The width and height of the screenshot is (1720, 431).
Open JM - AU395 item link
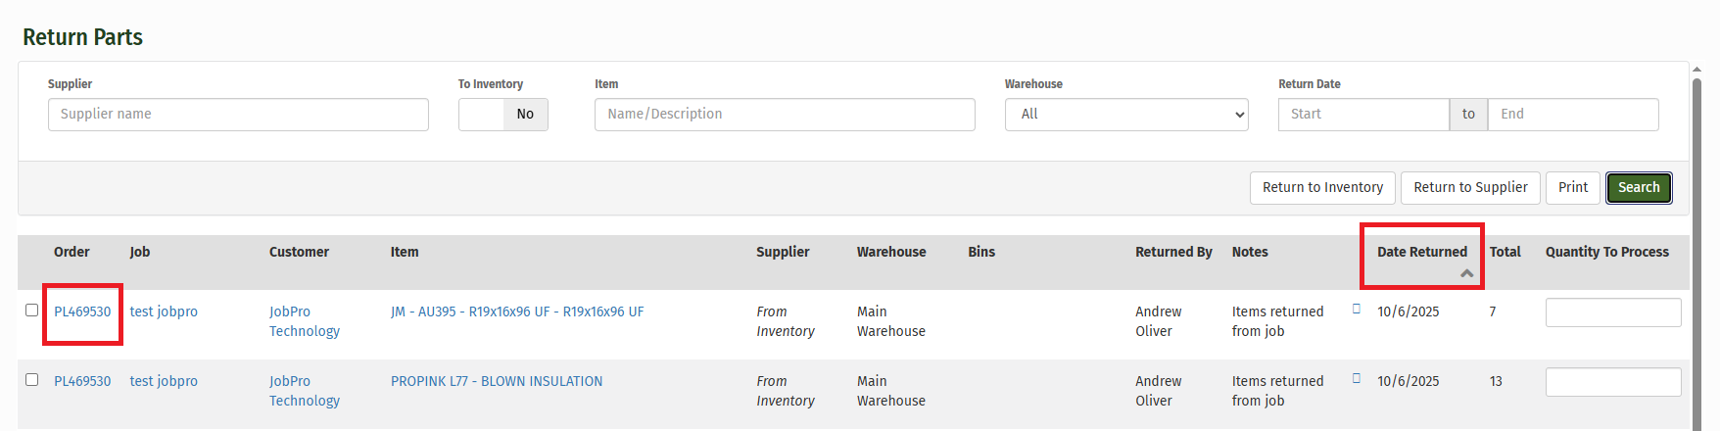click(x=516, y=312)
